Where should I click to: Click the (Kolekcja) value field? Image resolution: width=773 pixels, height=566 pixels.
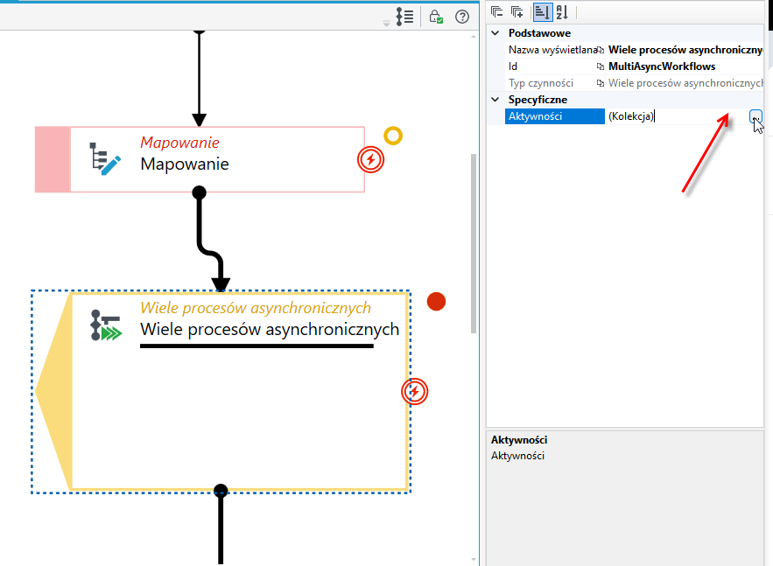(x=677, y=116)
